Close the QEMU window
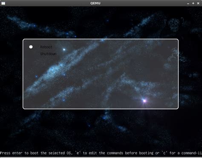This screenshot has width=202, height=158. click(198, 3)
